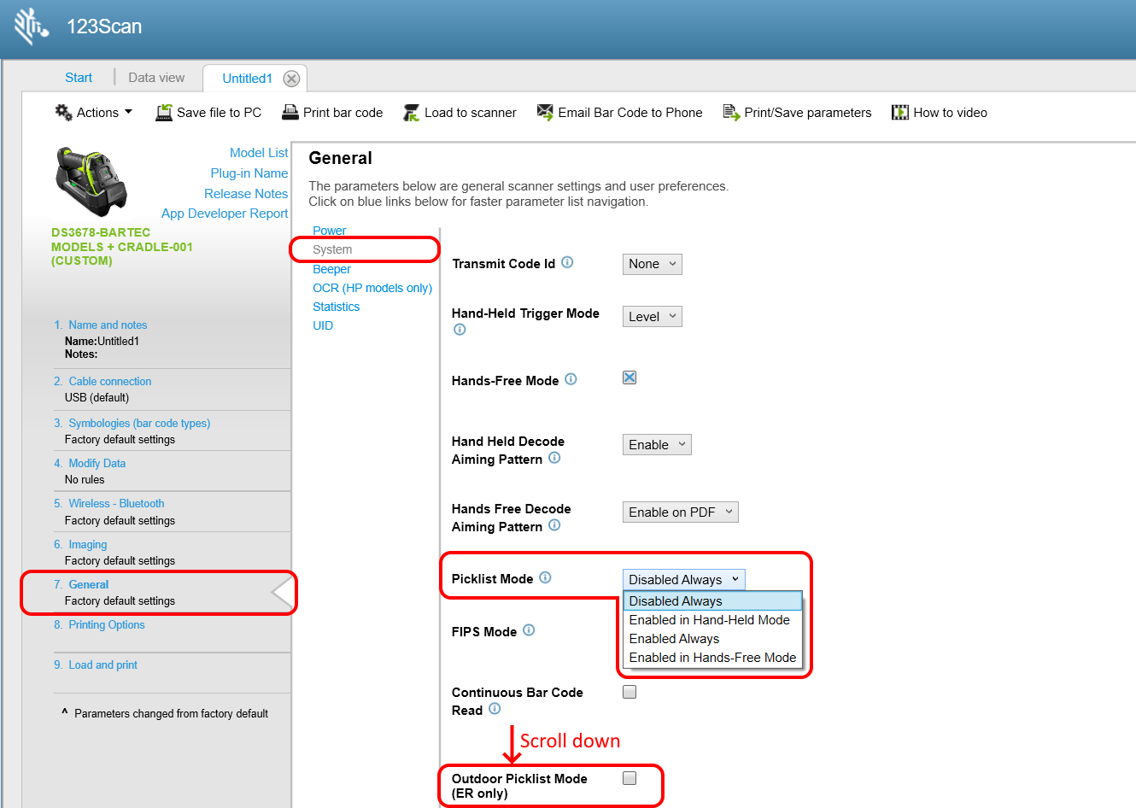Jump to the Statistics section
The height and width of the screenshot is (808, 1136).
[336, 307]
